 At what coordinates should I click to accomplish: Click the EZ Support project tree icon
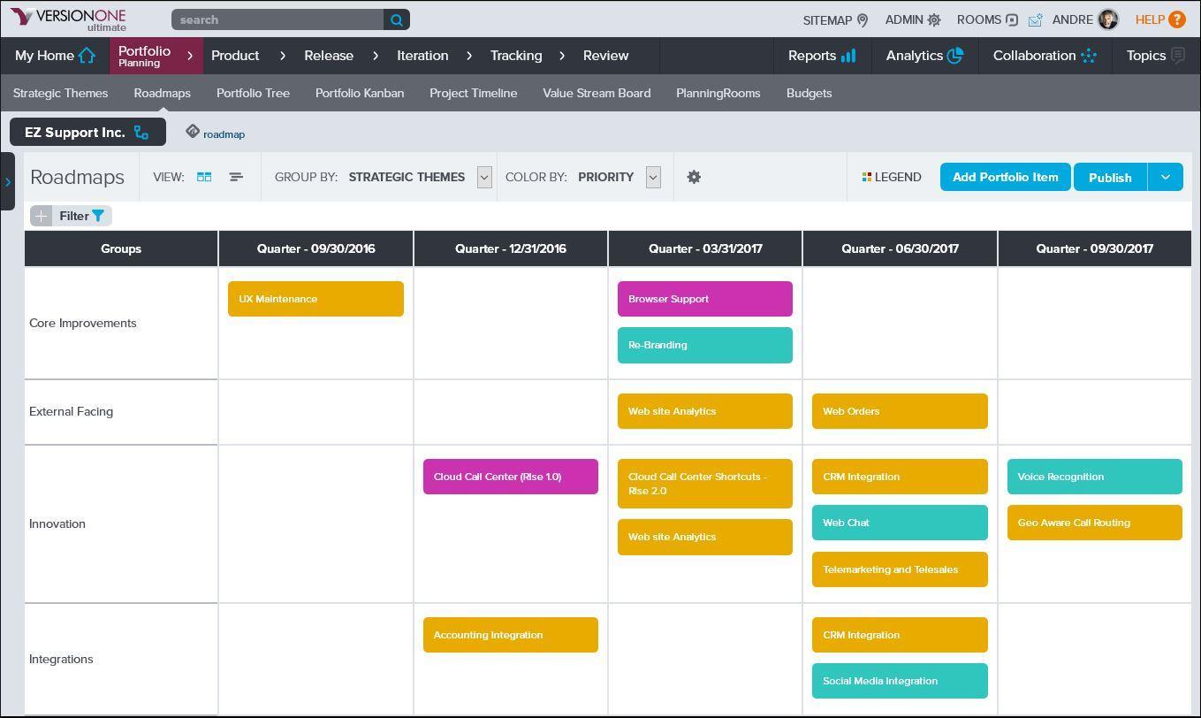coord(141,133)
